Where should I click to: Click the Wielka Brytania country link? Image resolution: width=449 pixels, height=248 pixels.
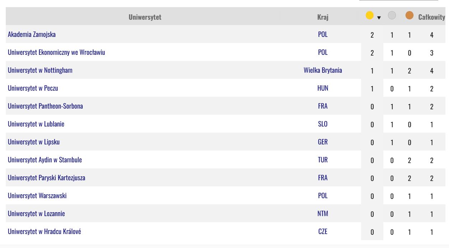[323, 70]
